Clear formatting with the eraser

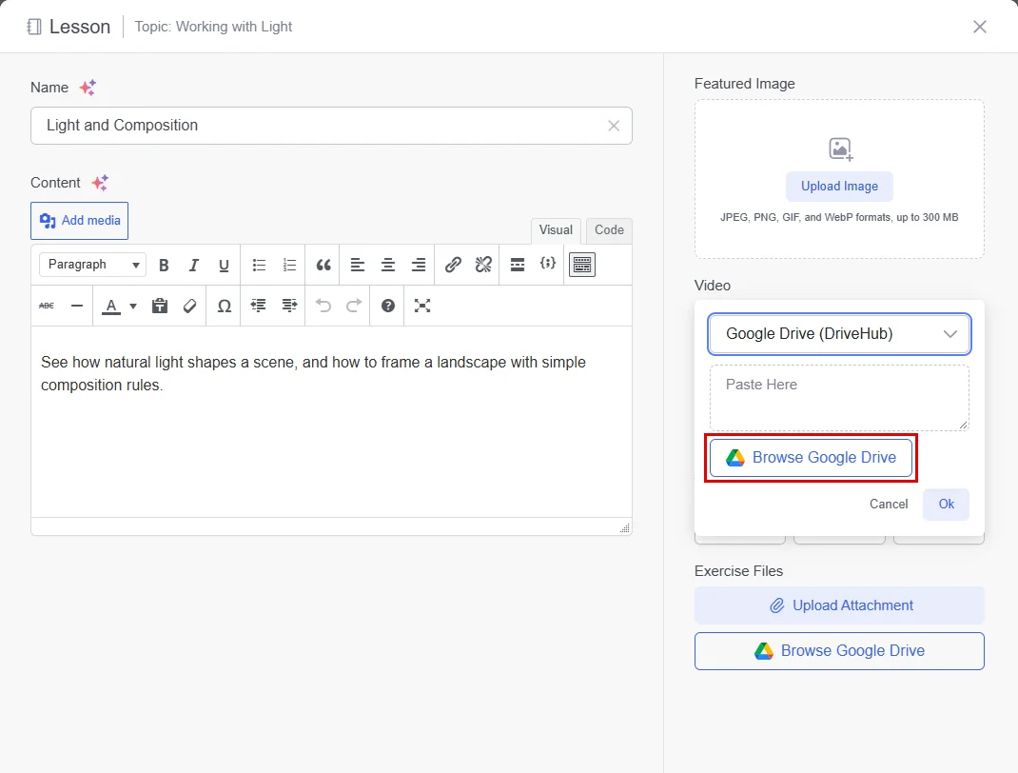[189, 306]
